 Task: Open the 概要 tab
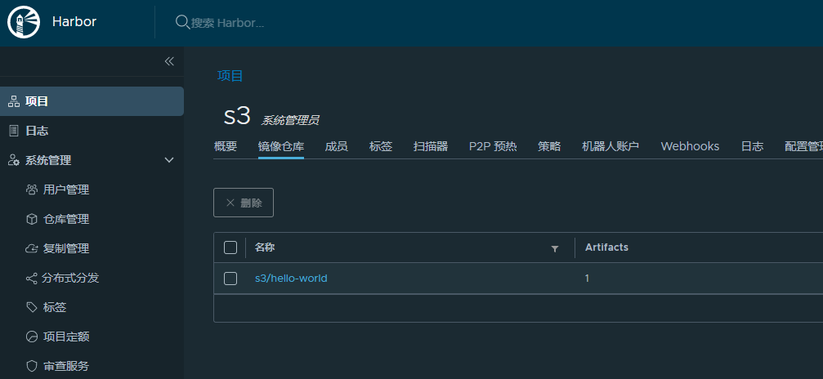pyautogui.click(x=226, y=146)
